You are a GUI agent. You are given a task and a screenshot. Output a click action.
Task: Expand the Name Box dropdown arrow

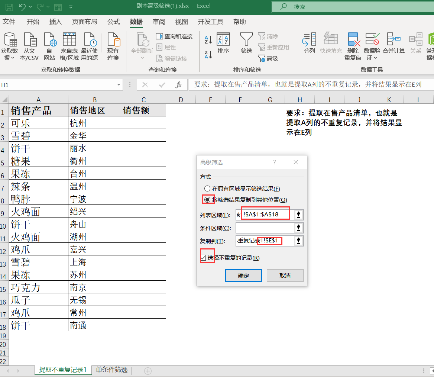click(119, 85)
